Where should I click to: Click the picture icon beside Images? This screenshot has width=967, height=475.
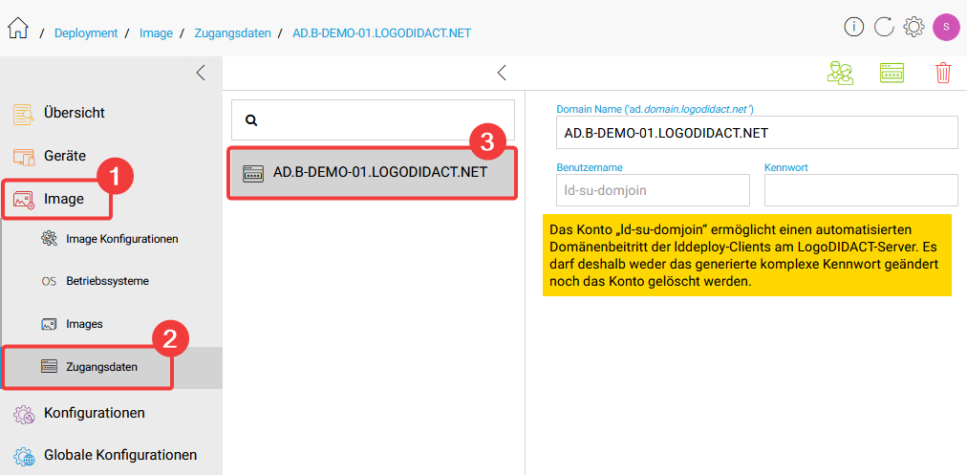pyautogui.click(x=50, y=323)
